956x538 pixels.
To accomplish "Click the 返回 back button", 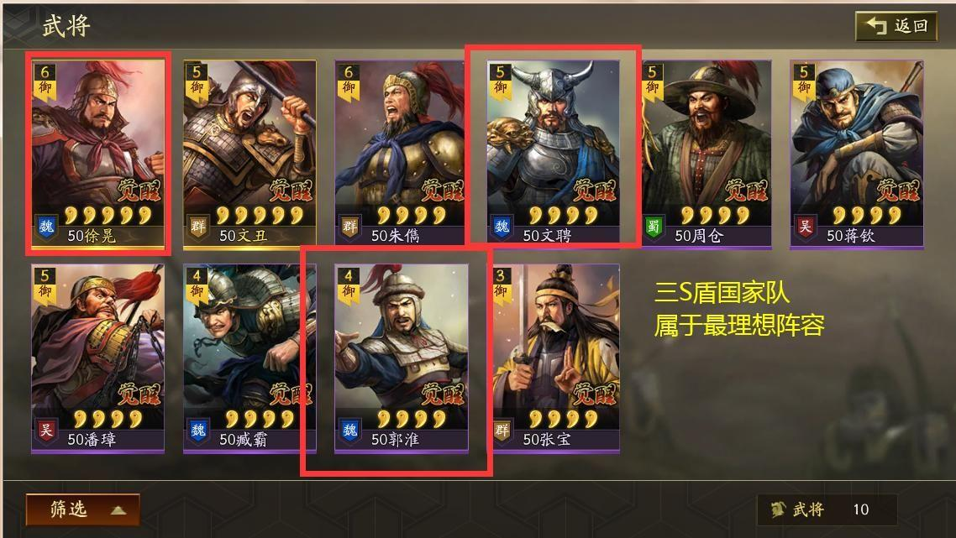I will coord(896,26).
